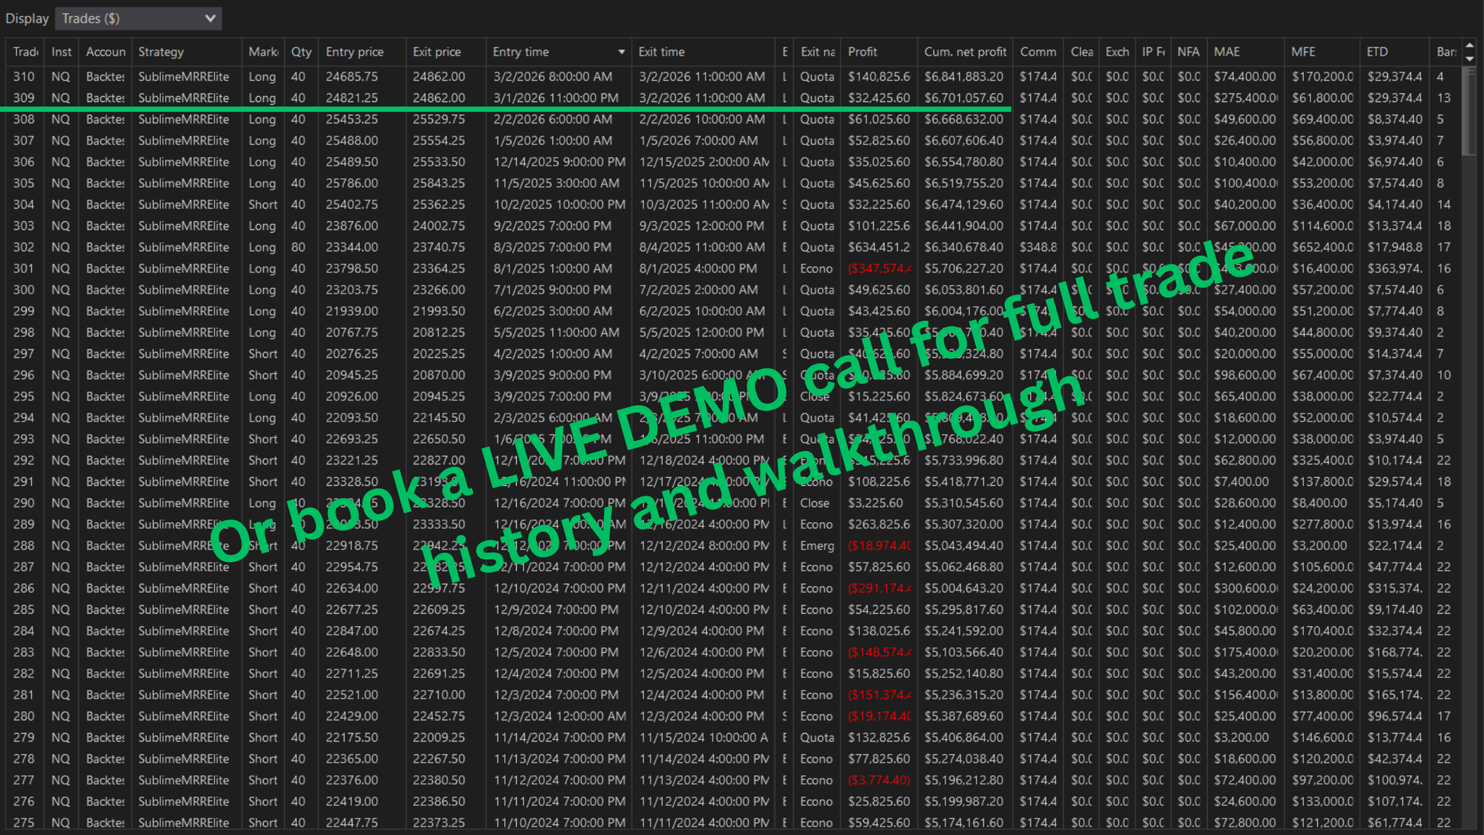Click the Qty column header
This screenshot has width=1484, height=835.
point(300,52)
